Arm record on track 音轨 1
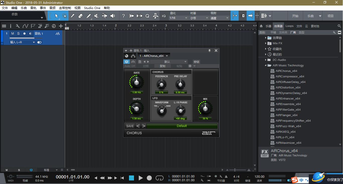This screenshot has height=184, width=343. [x=24, y=33]
